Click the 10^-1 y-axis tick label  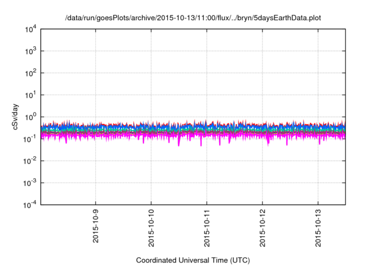click(x=30, y=139)
